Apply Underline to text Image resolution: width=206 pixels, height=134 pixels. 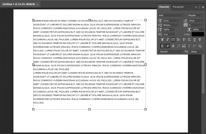click(x=194, y=40)
